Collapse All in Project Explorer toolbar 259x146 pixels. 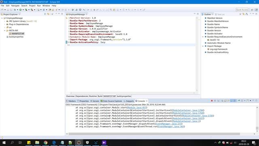pos(45,14)
